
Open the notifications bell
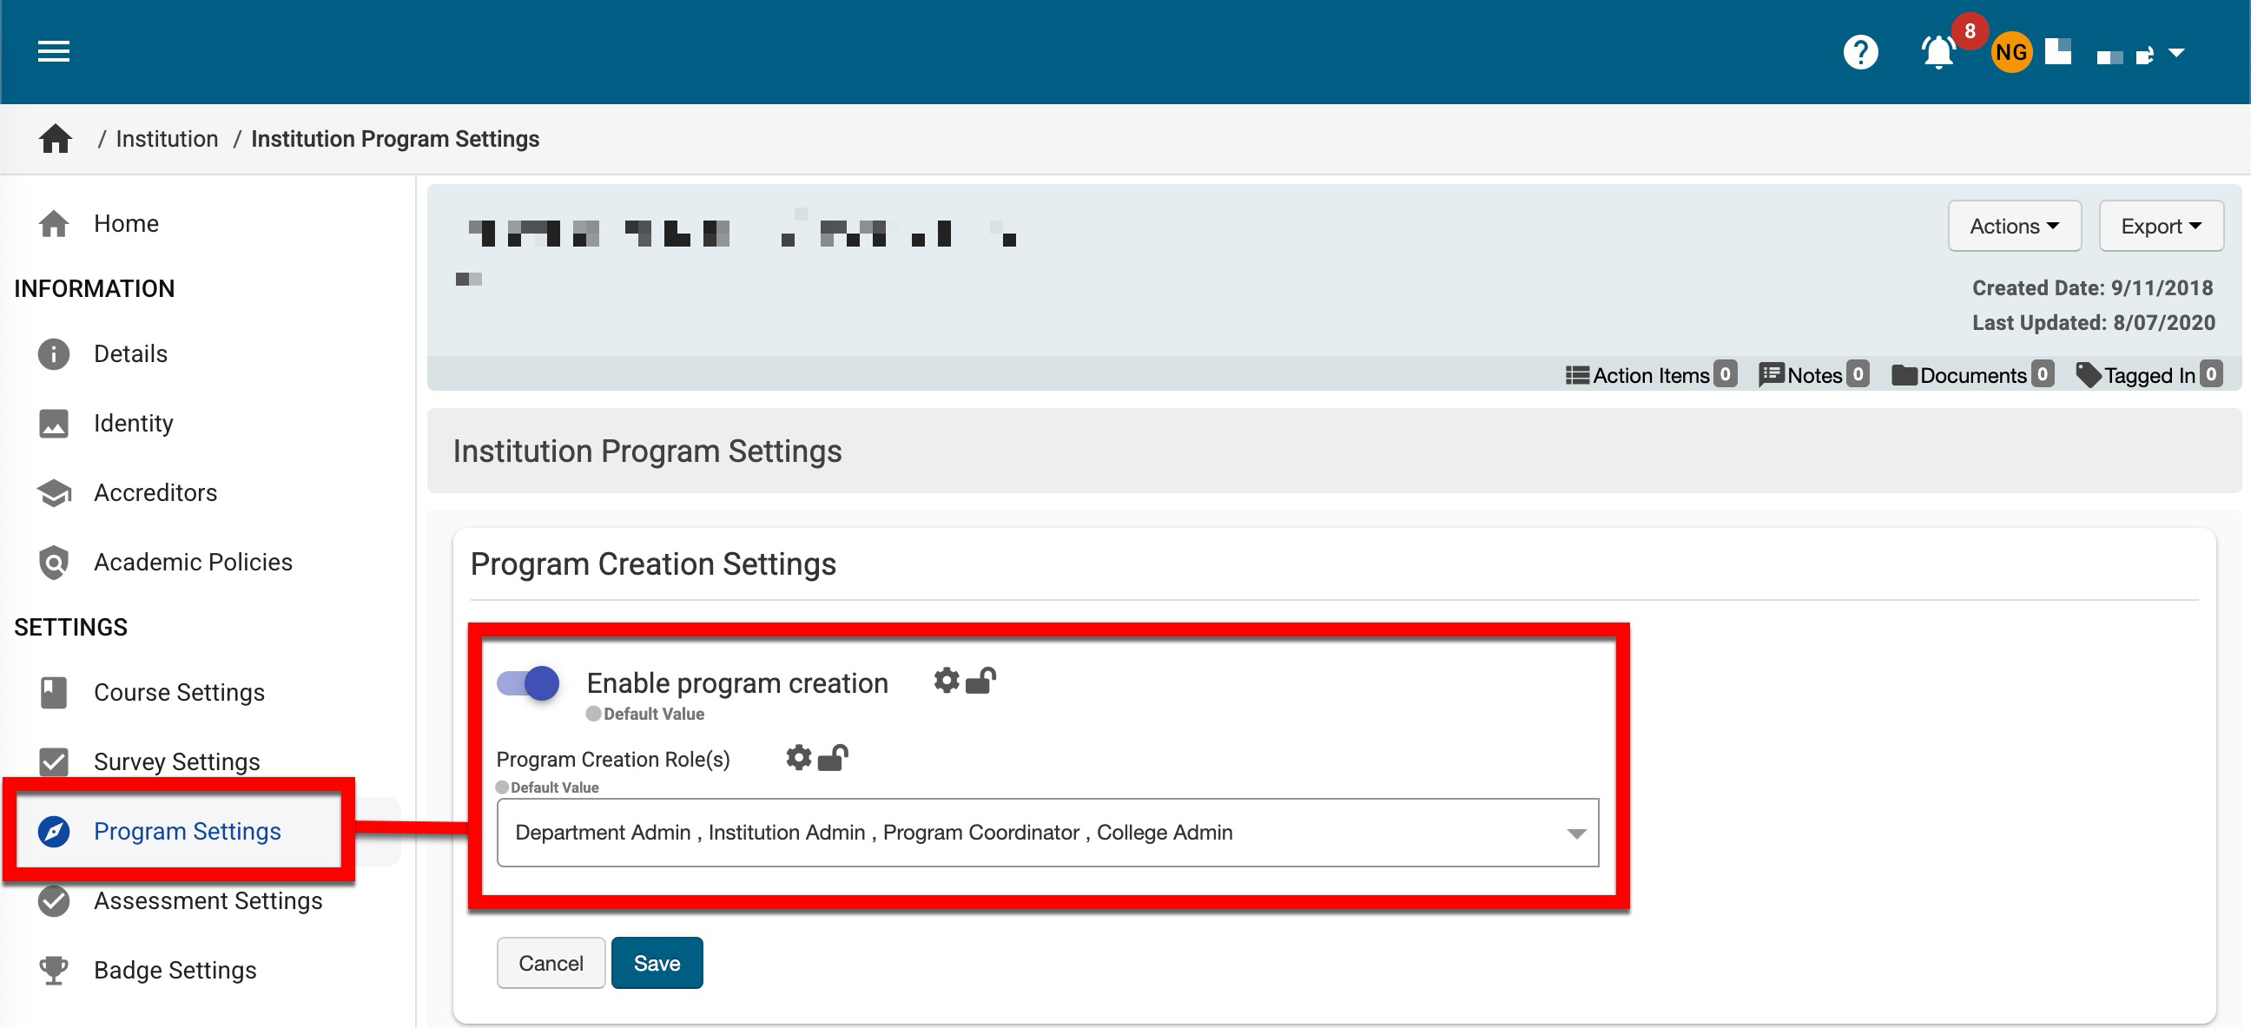(x=1938, y=53)
